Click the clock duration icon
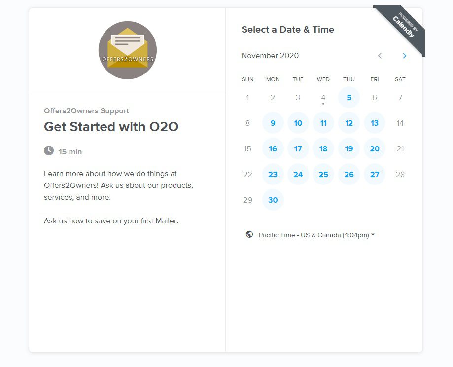 click(x=49, y=151)
